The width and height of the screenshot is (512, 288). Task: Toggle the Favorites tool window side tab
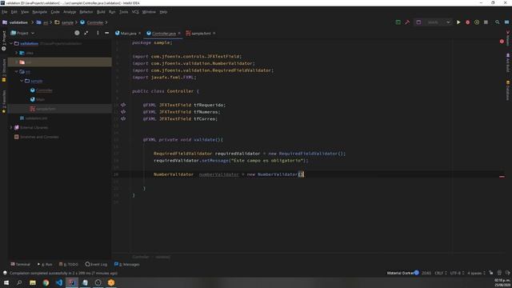[x=4, y=102]
